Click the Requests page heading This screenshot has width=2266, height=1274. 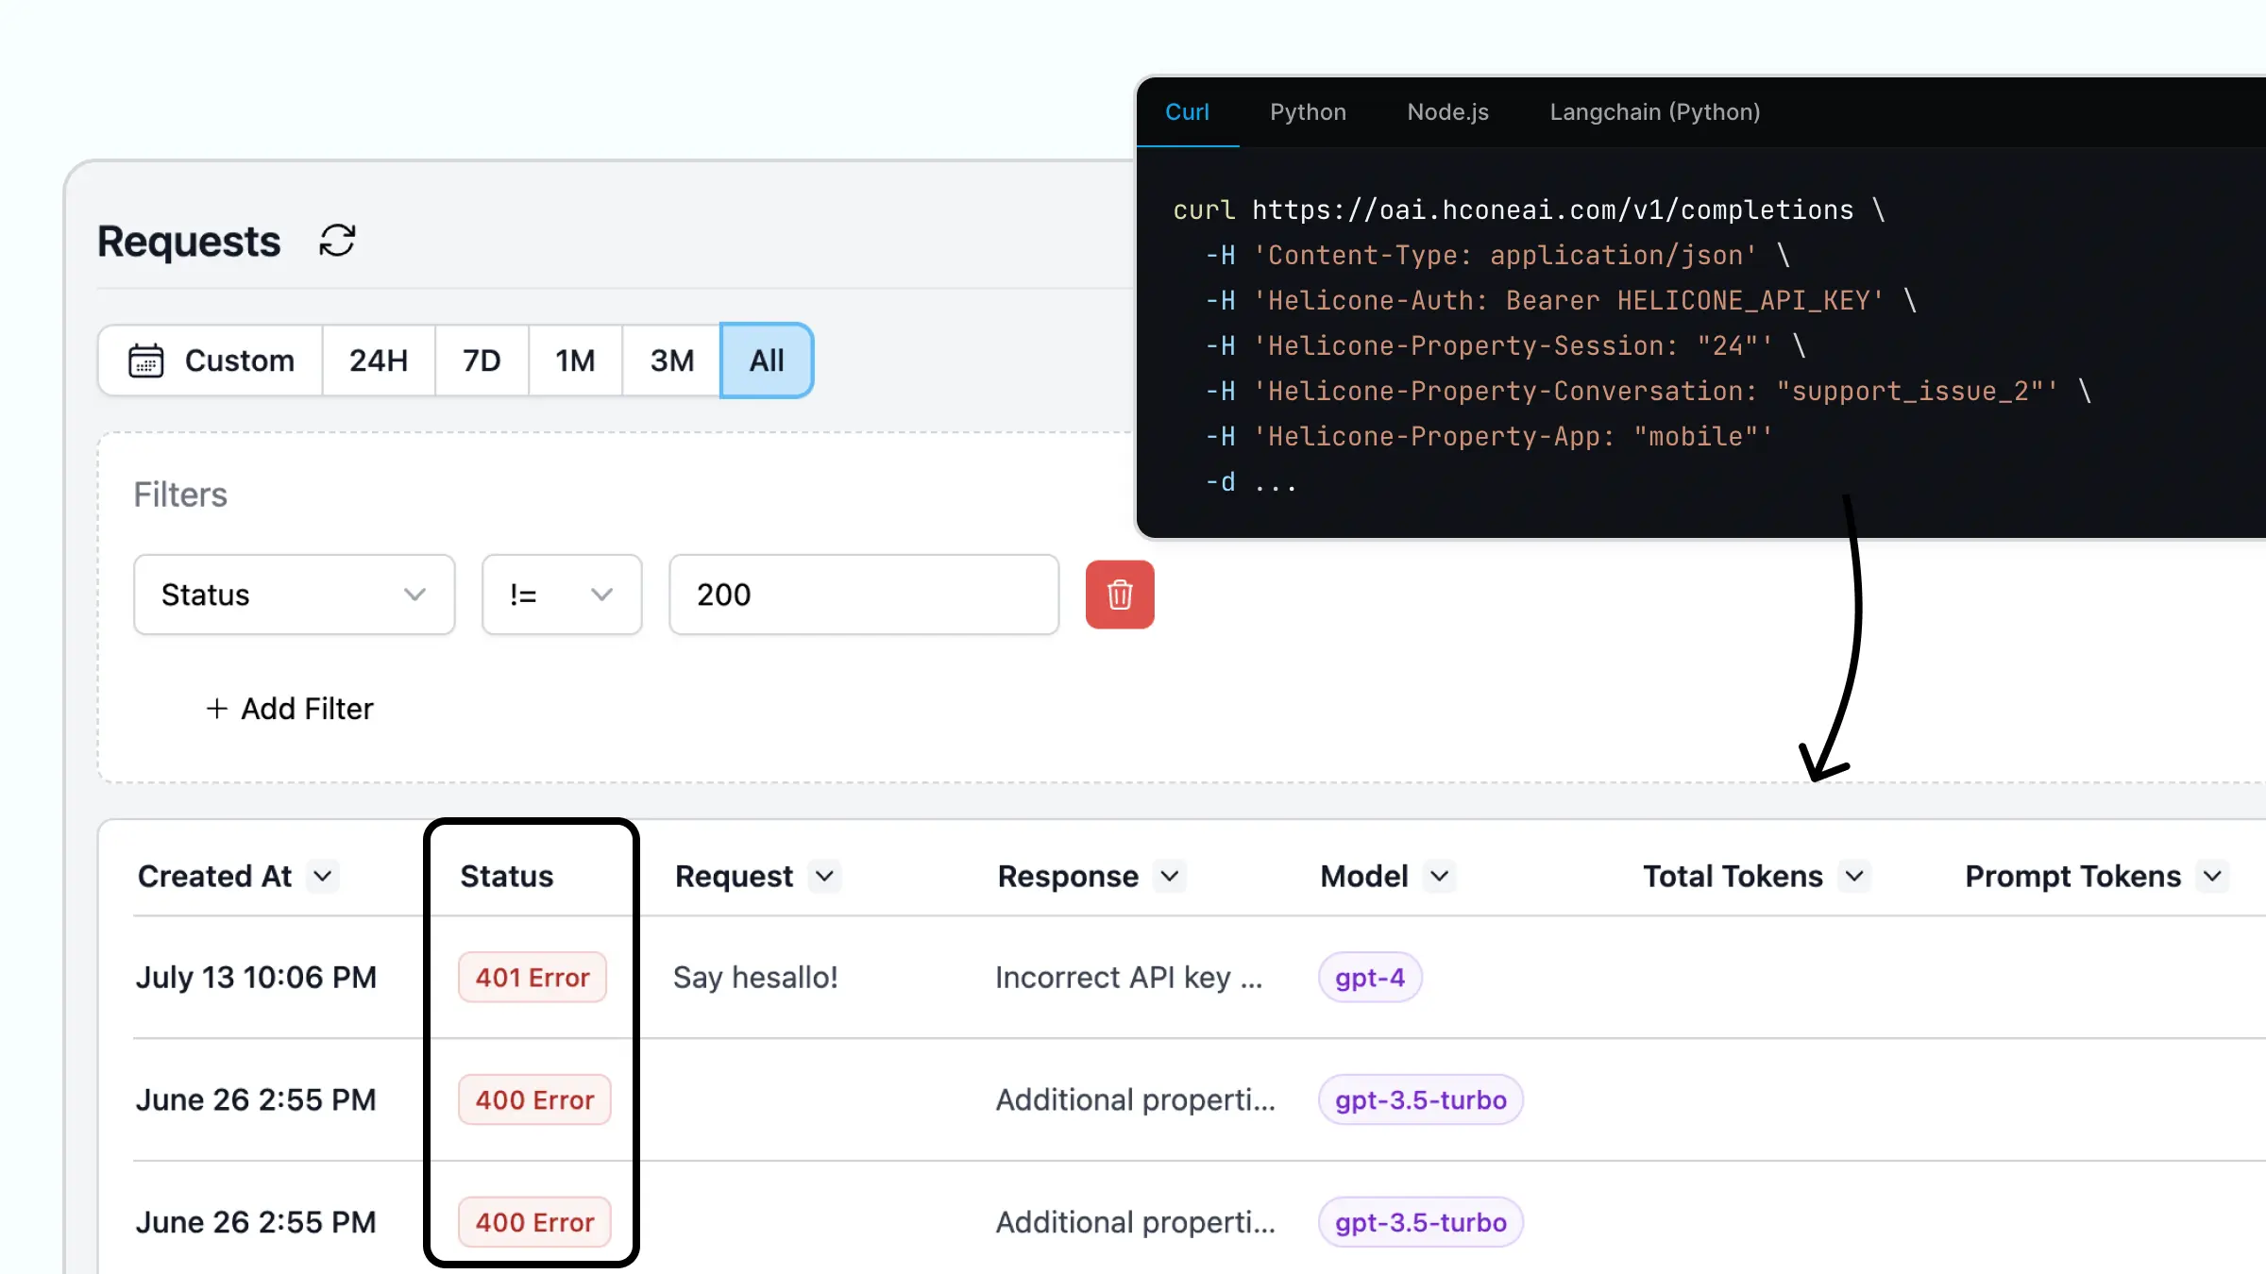[189, 242]
